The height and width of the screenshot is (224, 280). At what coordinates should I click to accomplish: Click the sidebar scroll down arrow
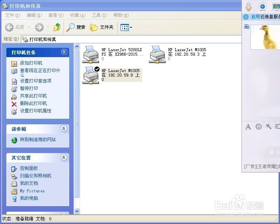(x=77, y=211)
